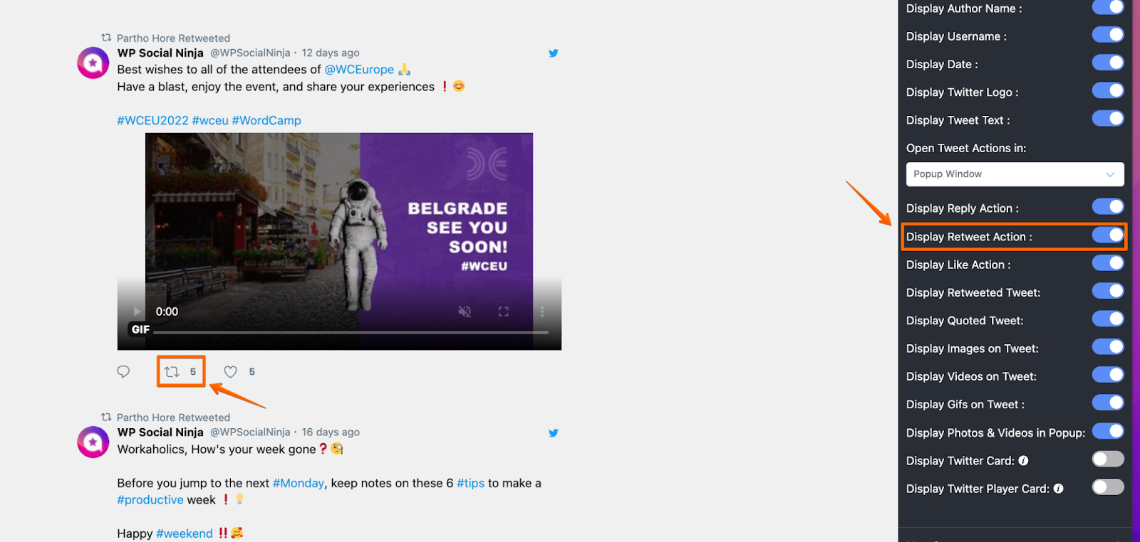The height and width of the screenshot is (542, 1140).
Task: Click the reply icon under the first tweet
Action: click(123, 371)
